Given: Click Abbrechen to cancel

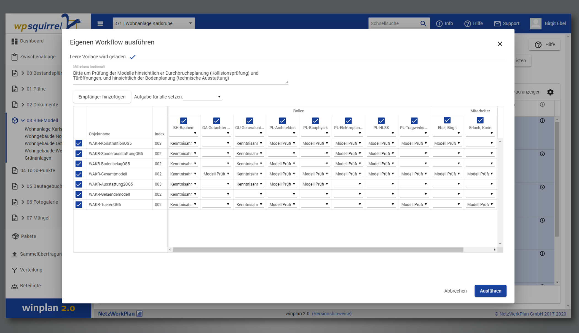Looking at the screenshot, I should point(455,291).
